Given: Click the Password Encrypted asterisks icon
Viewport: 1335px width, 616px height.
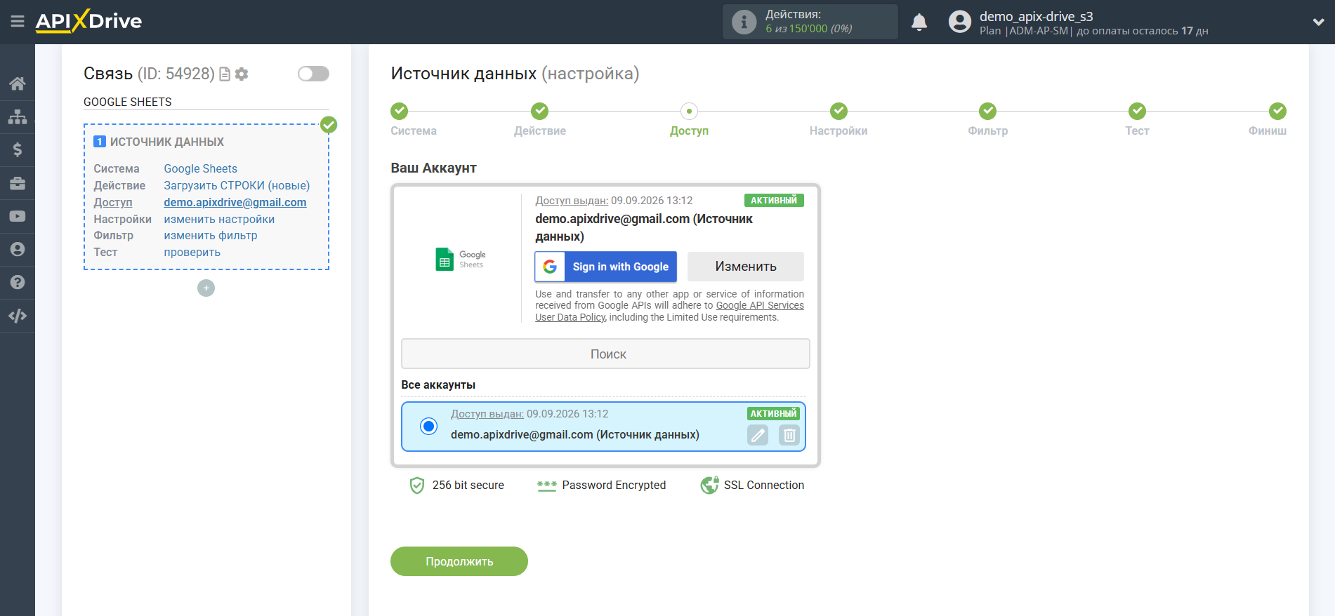Looking at the screenshot, I should click(x=546, y=486).
